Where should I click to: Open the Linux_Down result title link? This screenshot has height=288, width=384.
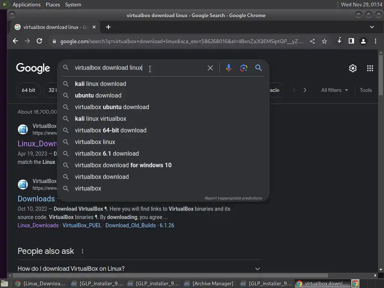37,144
